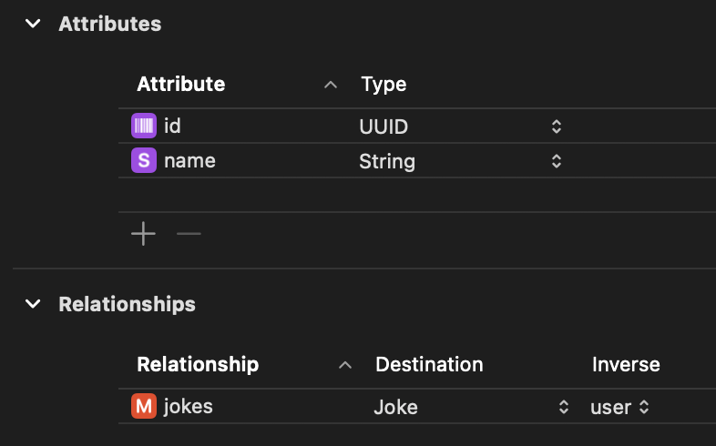
Task: Open the String type dropdown for name
Action: (556, 162)
